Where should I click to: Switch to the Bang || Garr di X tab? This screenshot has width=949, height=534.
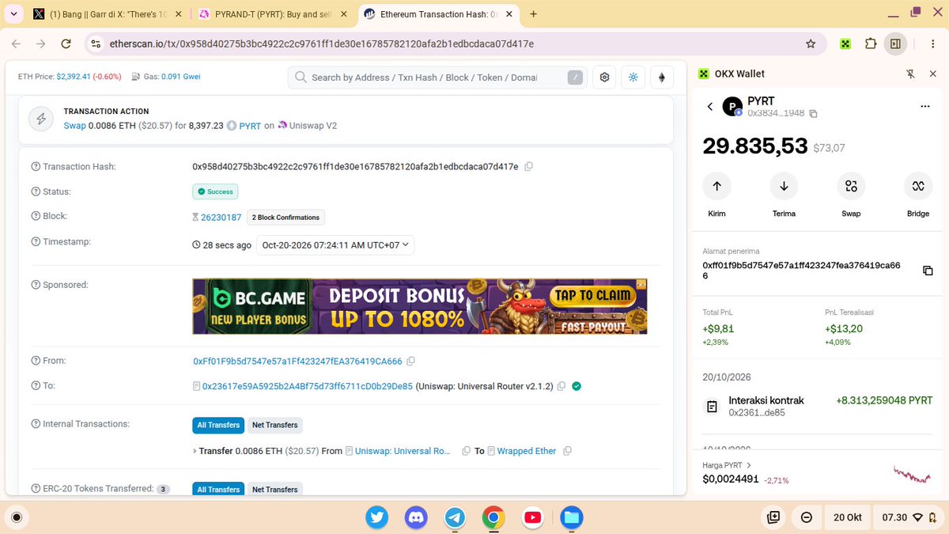pyautogui.click(x=108, y=14)
